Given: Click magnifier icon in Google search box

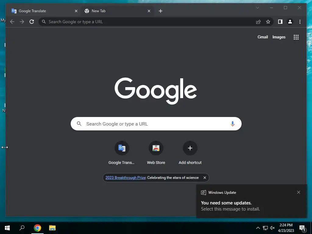Looking at the screenshot, I should pos(79,124).
